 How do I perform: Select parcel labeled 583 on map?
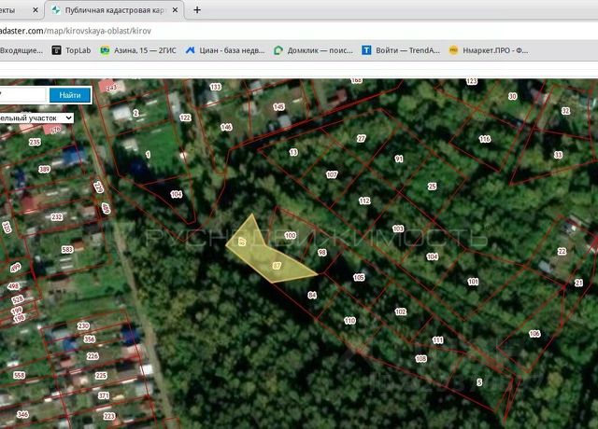[67, 250]
